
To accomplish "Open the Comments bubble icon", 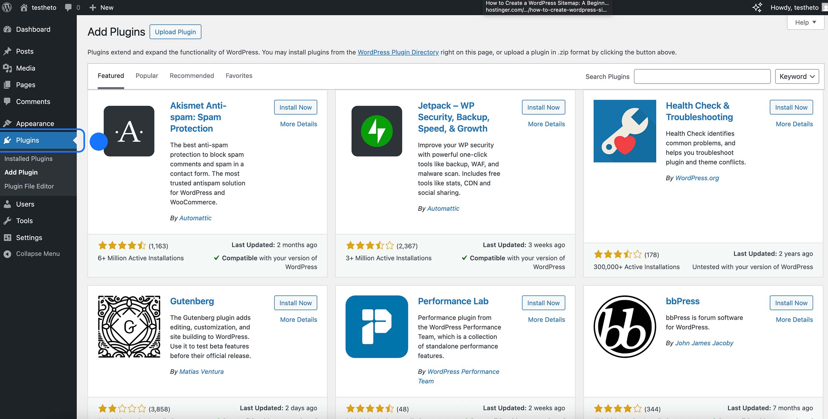I will pyautogui.click(x=7, y=102).
